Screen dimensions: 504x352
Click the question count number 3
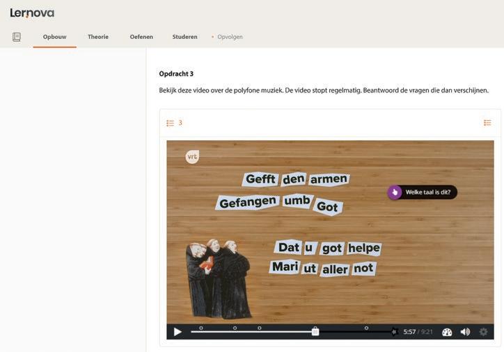click(180, 123)
